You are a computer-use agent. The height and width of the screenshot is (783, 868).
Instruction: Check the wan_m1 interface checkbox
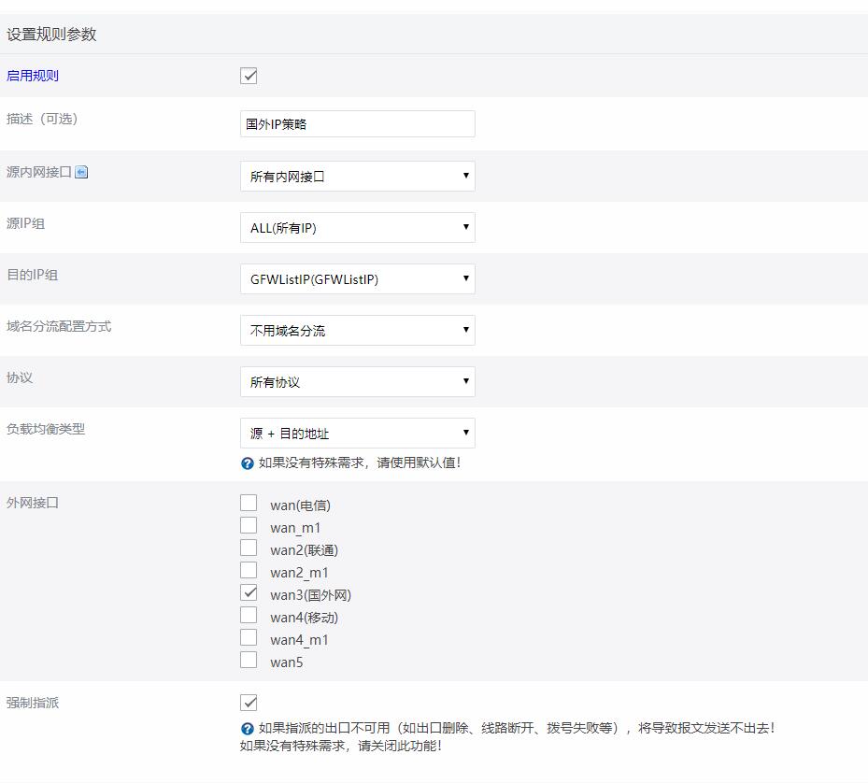coord(249,525)
